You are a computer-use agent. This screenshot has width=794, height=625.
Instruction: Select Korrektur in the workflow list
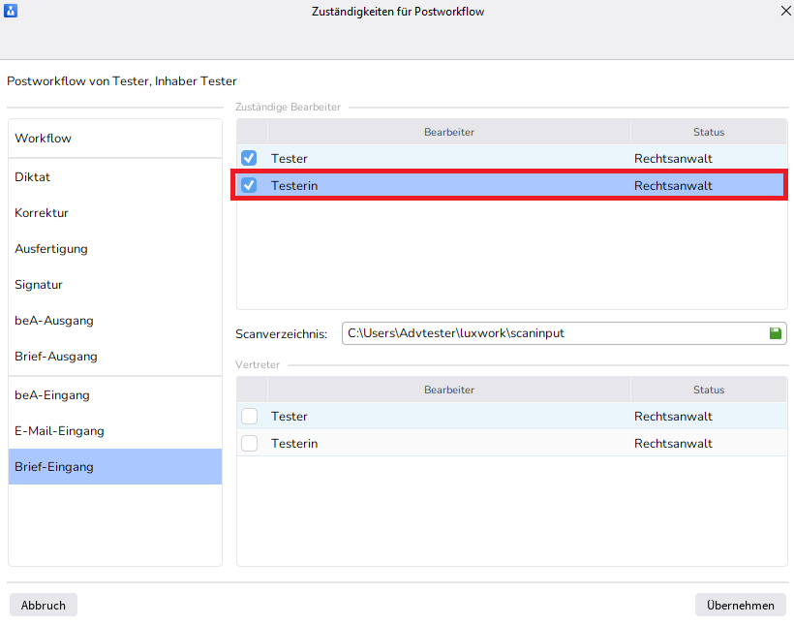click(x=42, y=213)
